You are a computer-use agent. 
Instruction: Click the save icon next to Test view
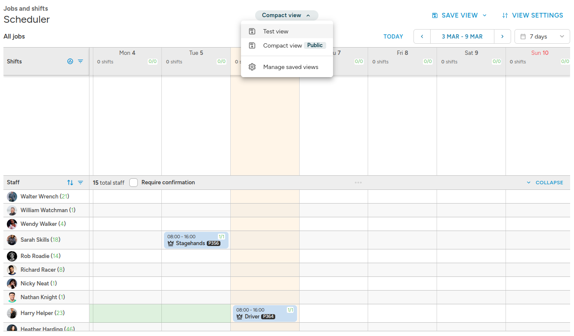(x=252, y=31)
